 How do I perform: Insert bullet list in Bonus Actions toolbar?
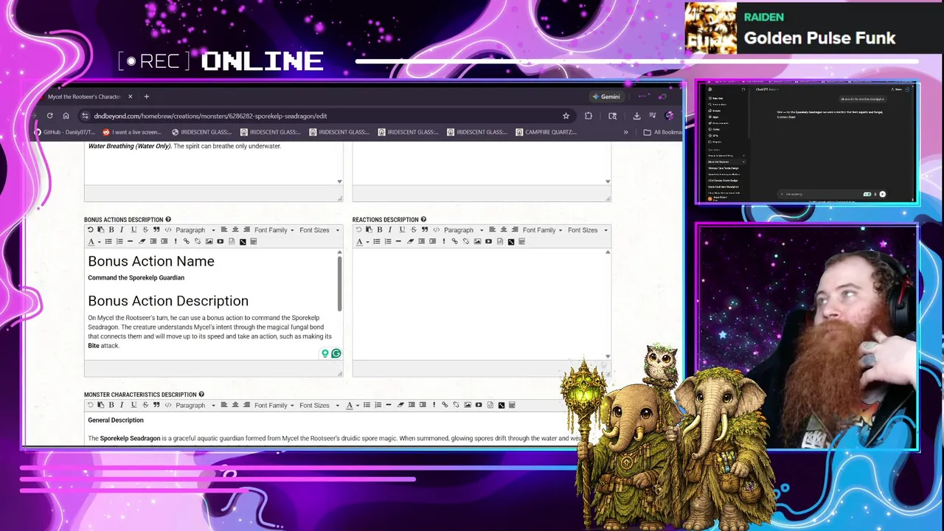click(x=108, y=241)
